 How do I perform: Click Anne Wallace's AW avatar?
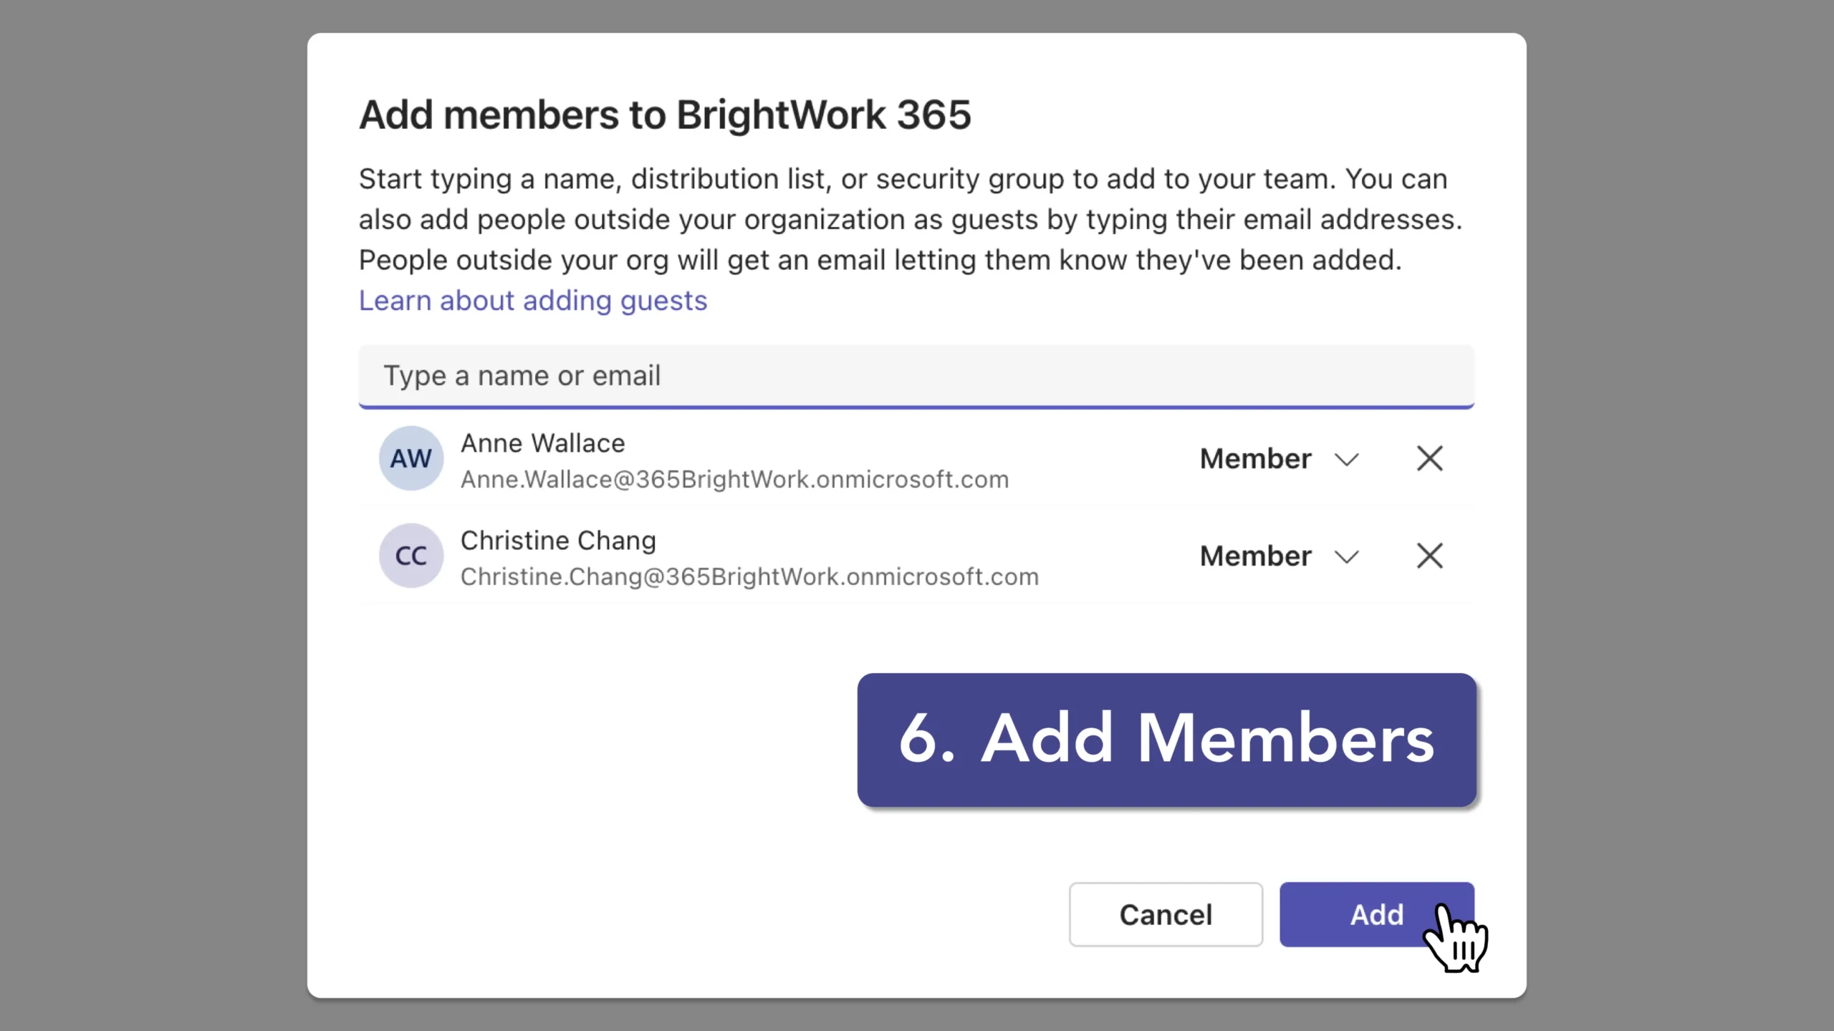[411, 458]
